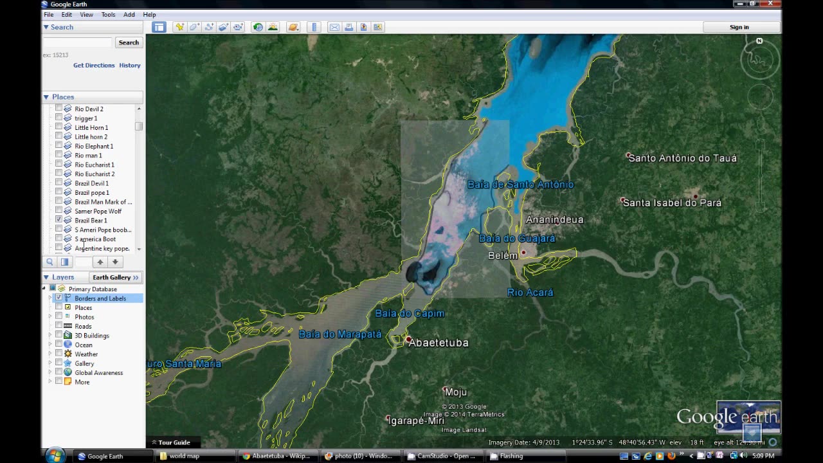
Task: Click the Places list vertical scrollbar thumb
Action: tap(138, 126)
